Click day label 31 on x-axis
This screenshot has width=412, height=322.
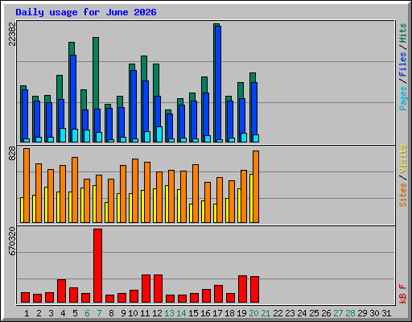tap(386, 313)
